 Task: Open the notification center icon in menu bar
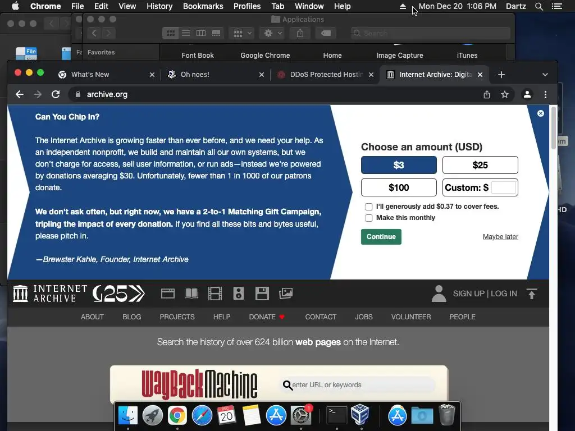[556, 6]
